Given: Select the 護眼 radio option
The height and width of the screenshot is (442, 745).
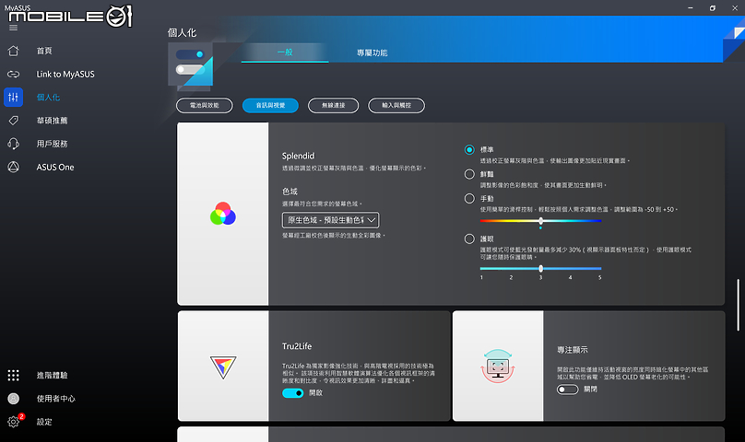Looking at the screenshot, I should coord(469,238).
